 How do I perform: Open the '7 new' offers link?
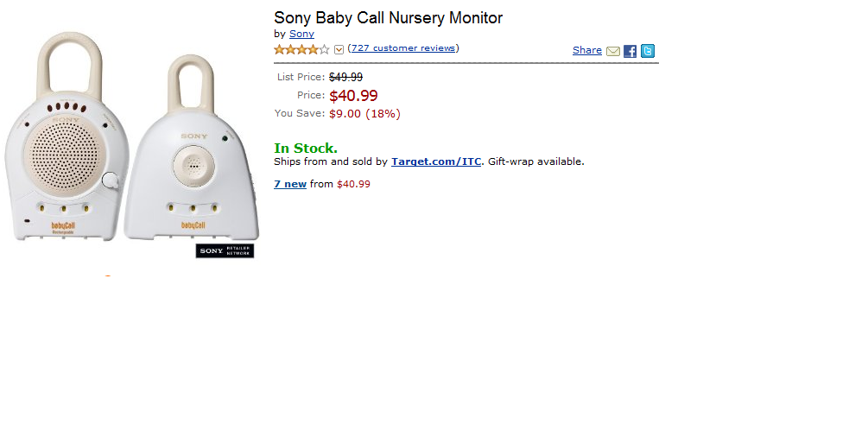click(x=290, y=184)
